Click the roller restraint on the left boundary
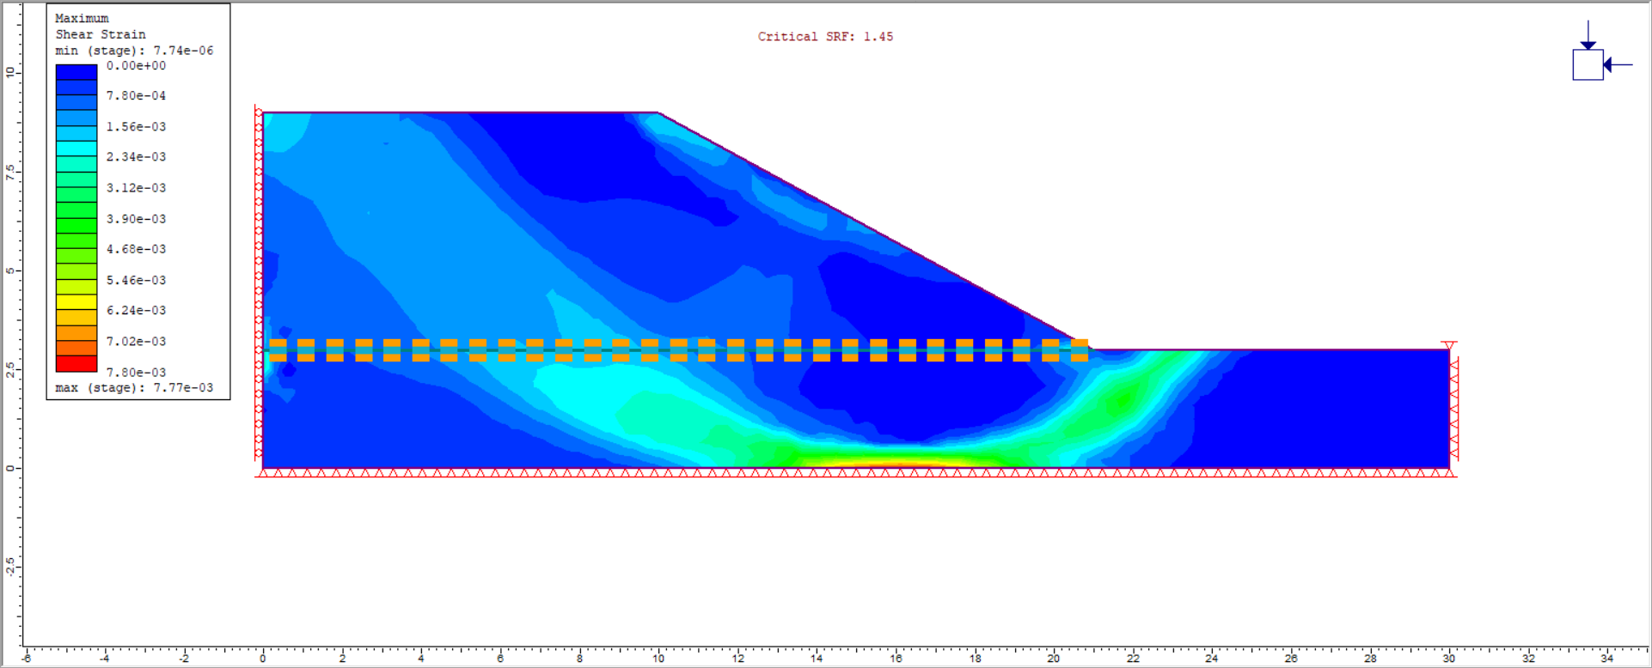Image resolution: width=1652 pixels, height=668 pixels. pos(258,258)
